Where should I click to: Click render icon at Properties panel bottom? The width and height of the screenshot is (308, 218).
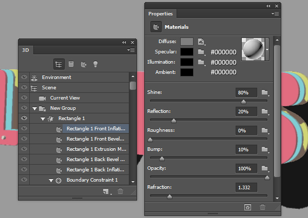pos(248,207)
